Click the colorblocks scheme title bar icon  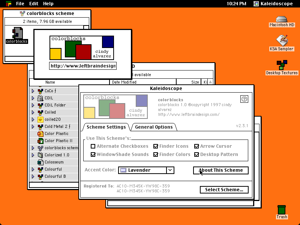click(22, 13)
